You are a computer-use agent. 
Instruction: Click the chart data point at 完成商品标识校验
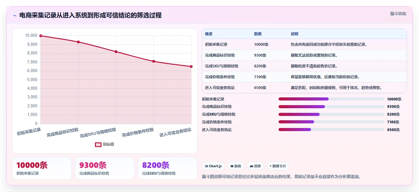[78, 42]
